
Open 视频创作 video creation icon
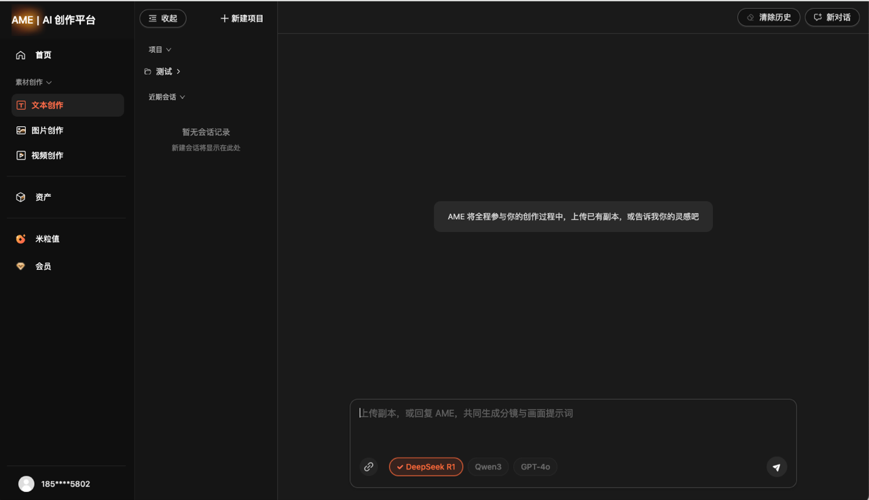21,155
